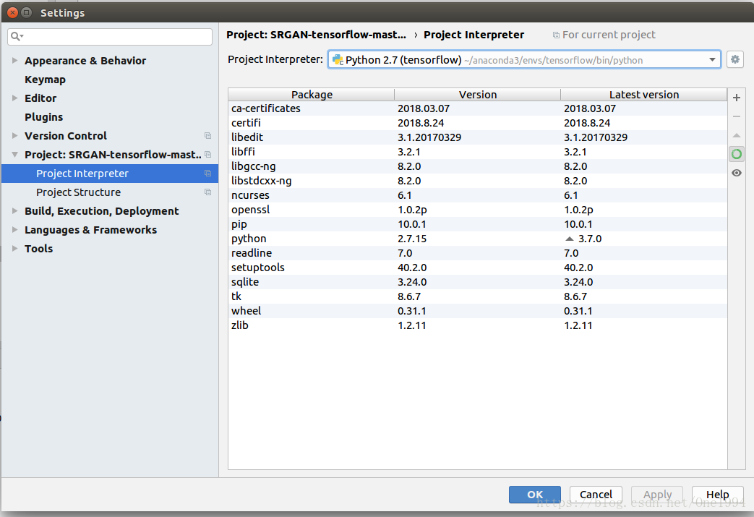Select the readline package row

click(478, 252)
